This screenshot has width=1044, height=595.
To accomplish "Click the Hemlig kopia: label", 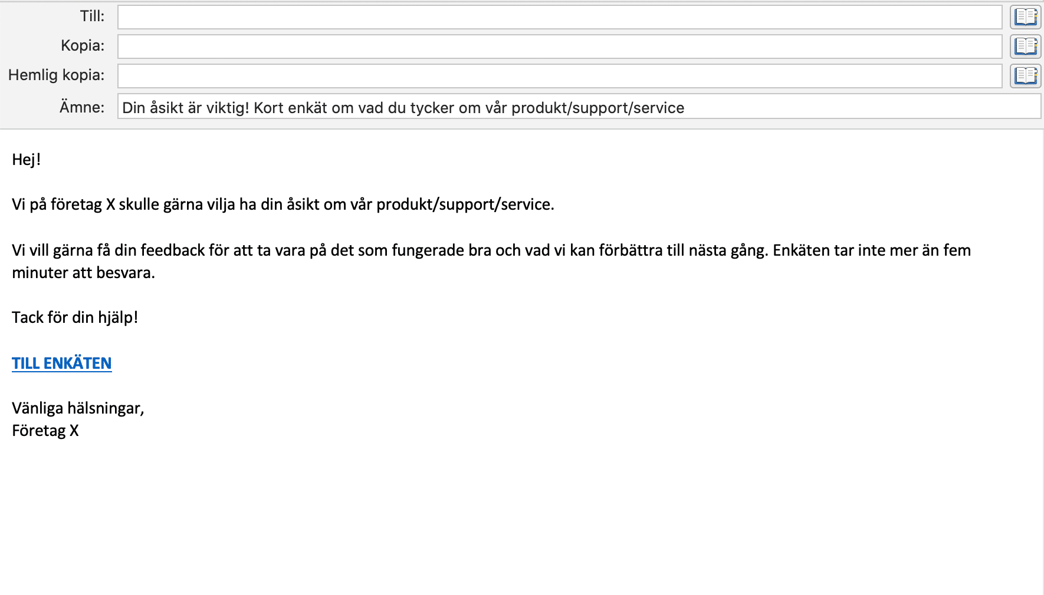I will (57, 75).
